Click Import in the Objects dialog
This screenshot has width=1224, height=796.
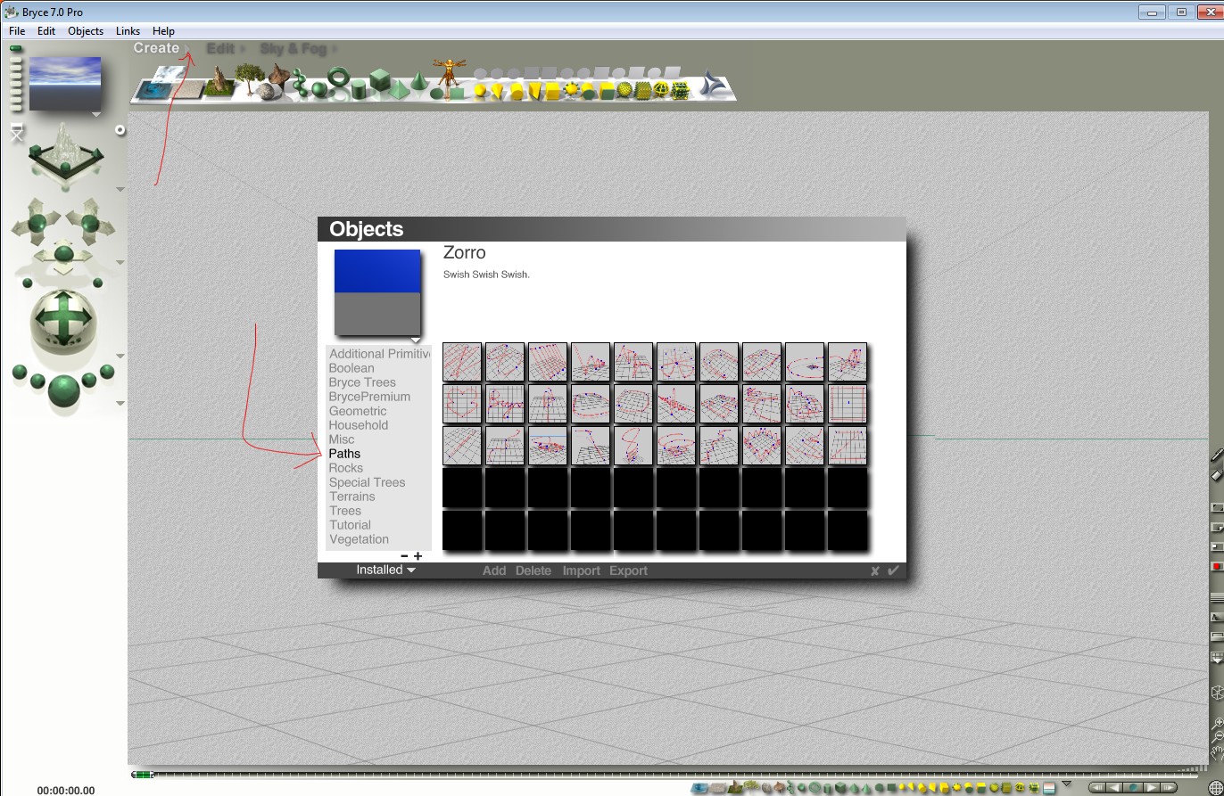pyautogui.click(x=581, y=571)
